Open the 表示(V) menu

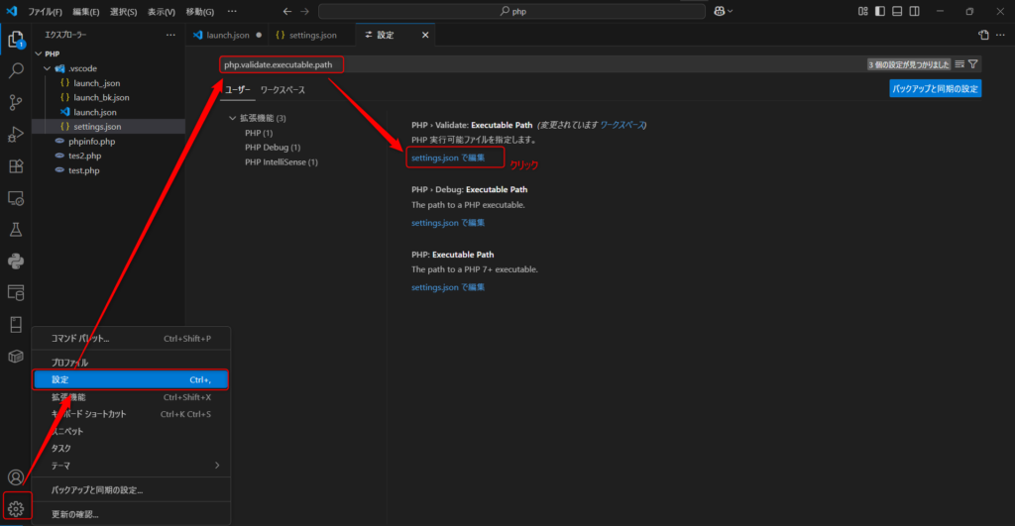pos(162,12)
